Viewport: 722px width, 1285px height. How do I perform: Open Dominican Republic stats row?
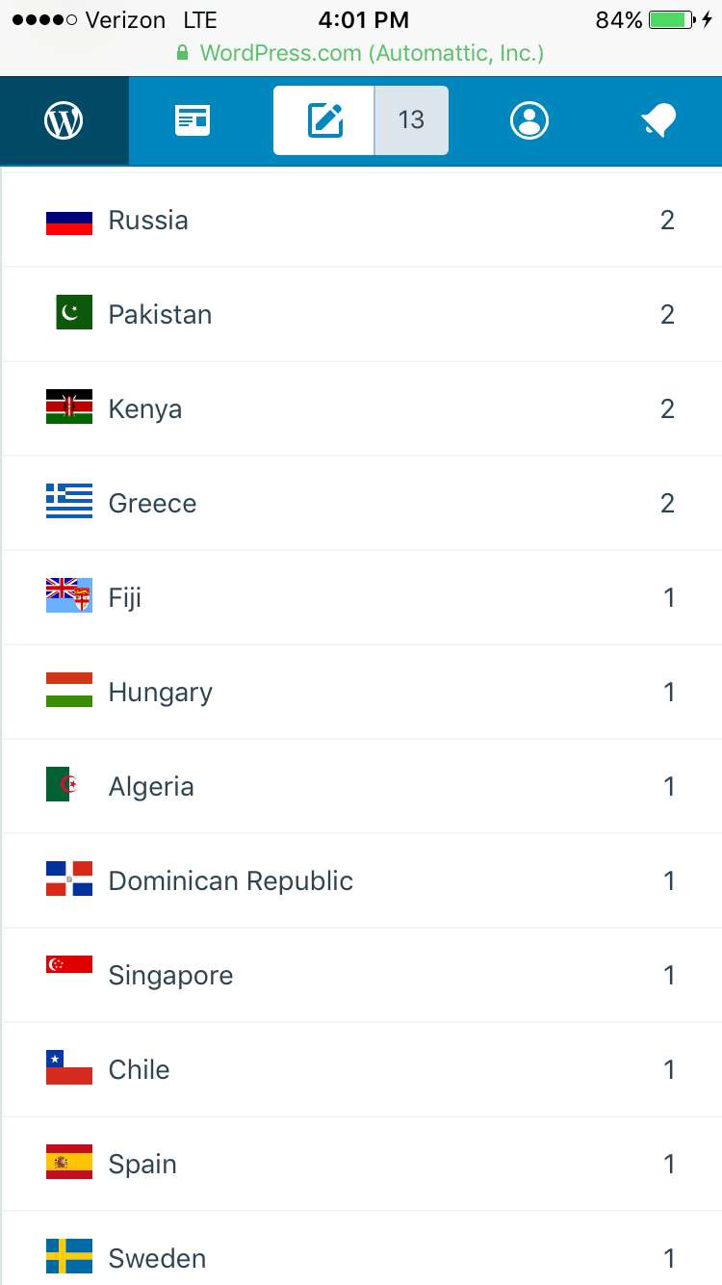point(361,880)
